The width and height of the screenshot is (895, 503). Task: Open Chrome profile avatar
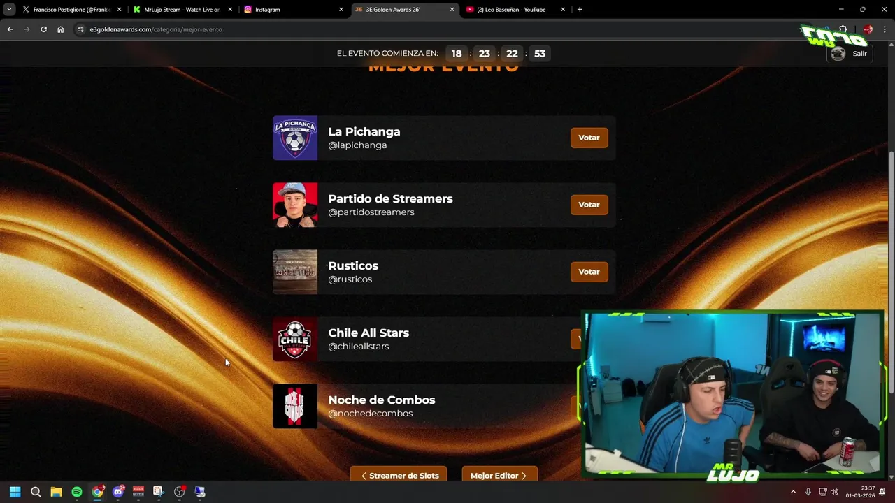[x=868, y=29]
